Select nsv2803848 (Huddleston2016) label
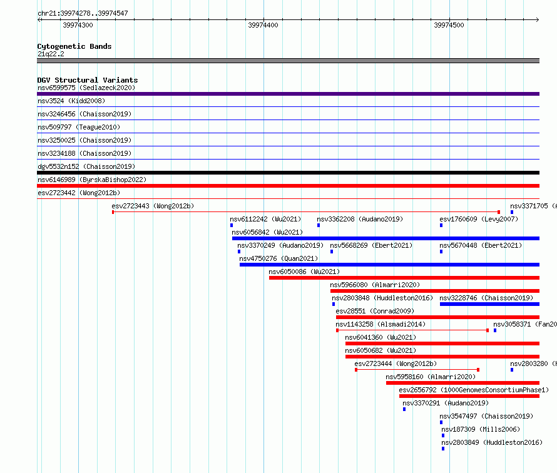 382,298
